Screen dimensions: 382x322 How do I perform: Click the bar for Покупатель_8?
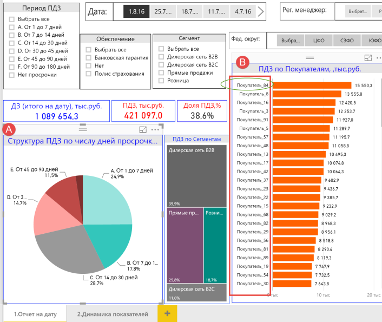[307, 94]
